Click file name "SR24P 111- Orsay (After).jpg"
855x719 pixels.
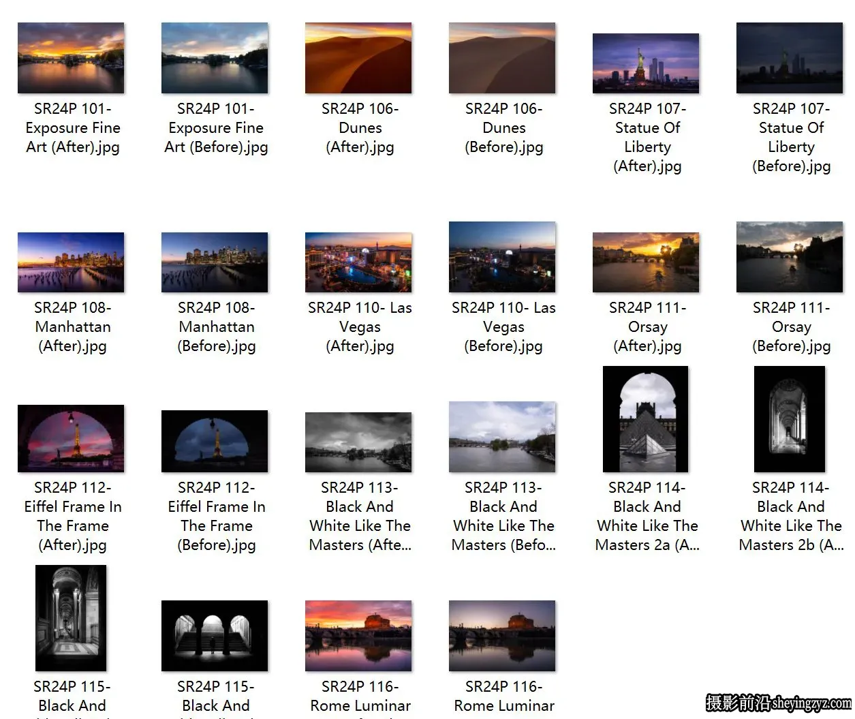coord(648,327)
